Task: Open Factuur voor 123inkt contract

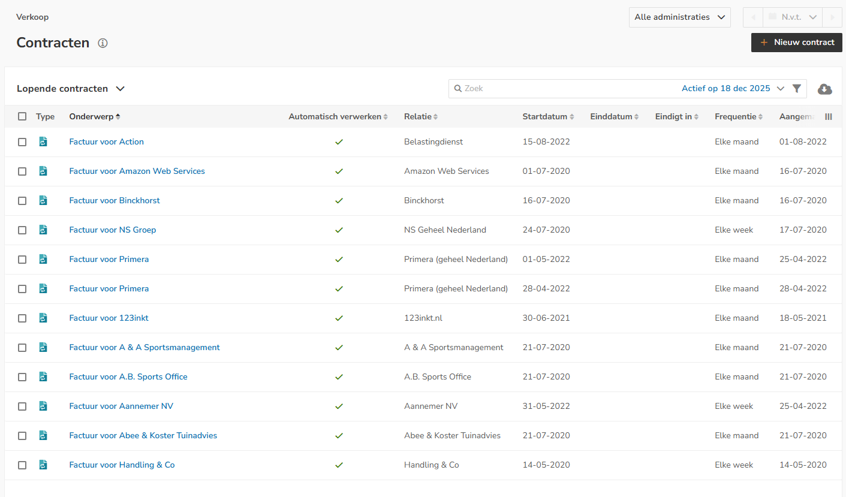Action: click(109, 318)
